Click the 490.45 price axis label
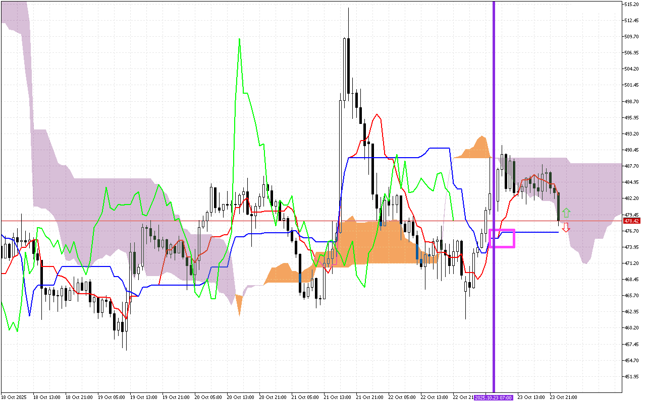This screenshot has height=403, width=646. click(632, 150)
